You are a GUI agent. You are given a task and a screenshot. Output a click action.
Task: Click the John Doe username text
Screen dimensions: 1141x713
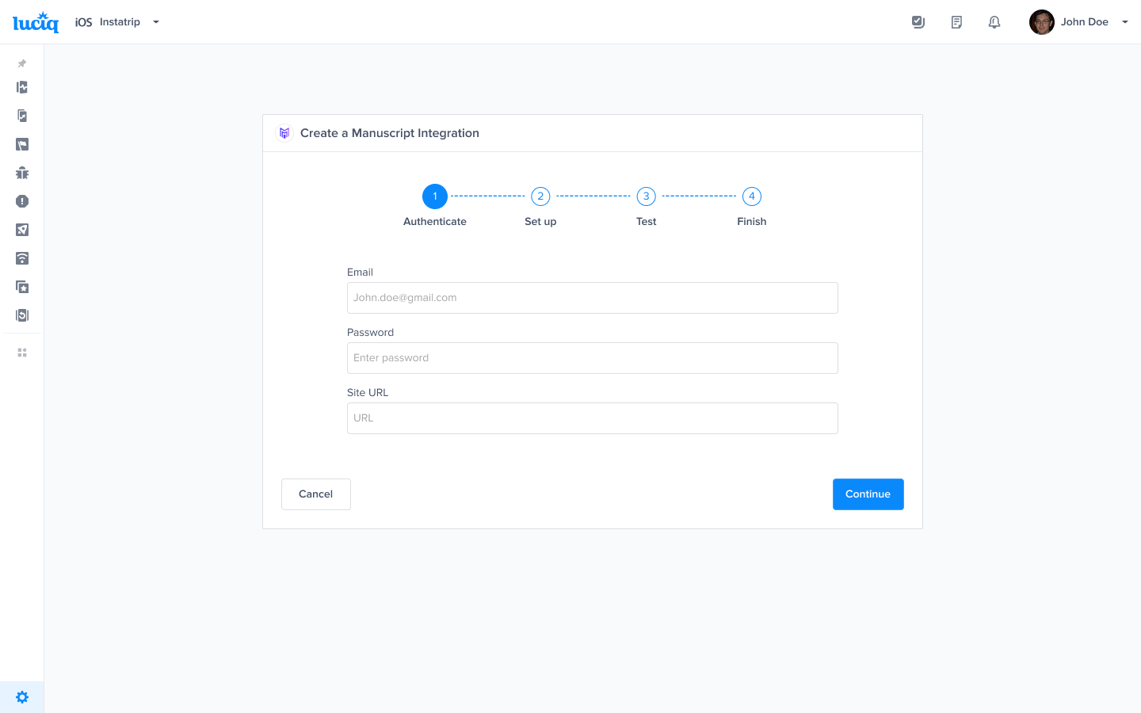click(x=1085, y=22)
